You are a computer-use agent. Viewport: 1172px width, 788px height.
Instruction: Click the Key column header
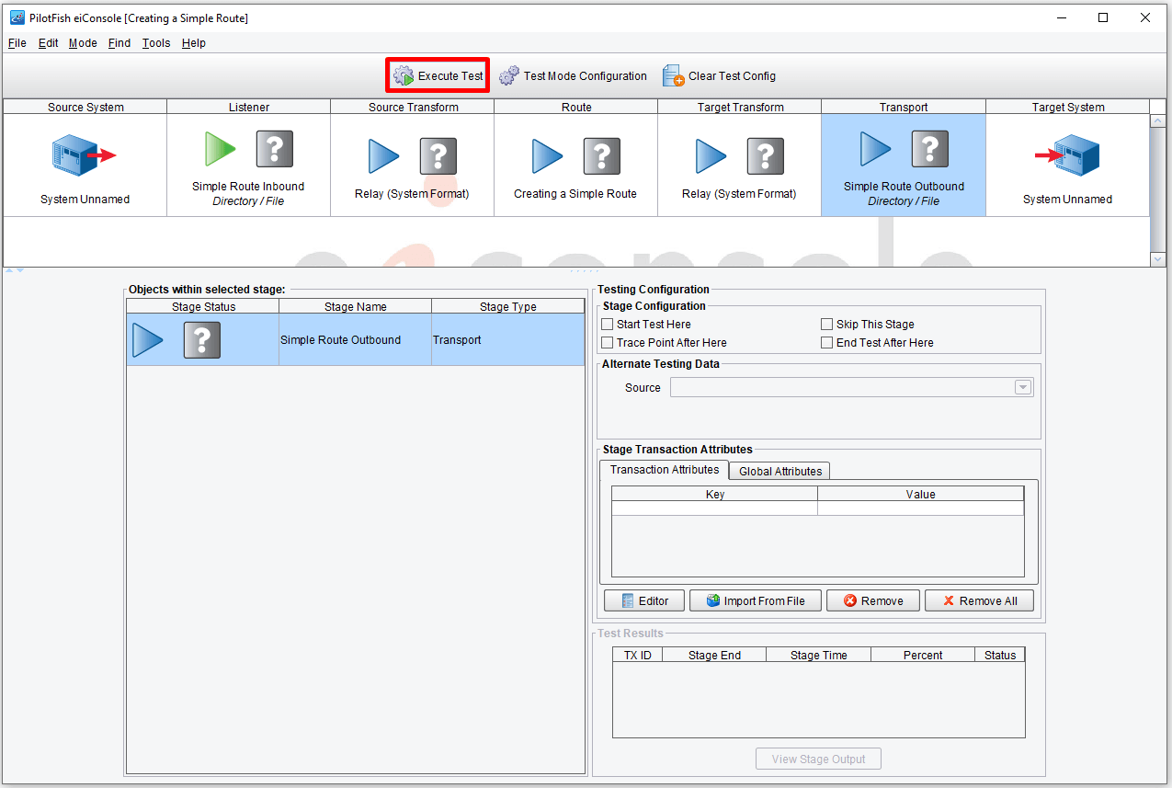pos(714,494)
